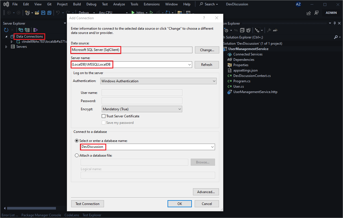Click the Send Feedback icon near ADMIN
343x218 pixels.
[316, 13]
